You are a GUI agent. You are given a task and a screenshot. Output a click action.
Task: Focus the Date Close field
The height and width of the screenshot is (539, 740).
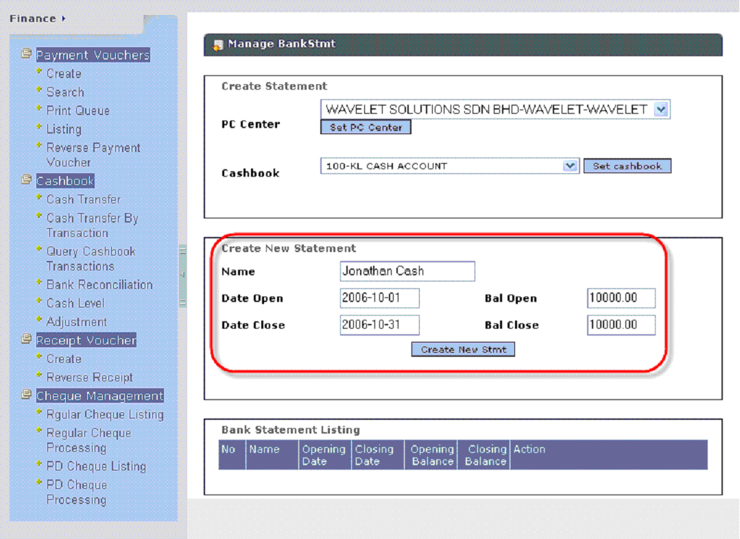tap(379, 325)
